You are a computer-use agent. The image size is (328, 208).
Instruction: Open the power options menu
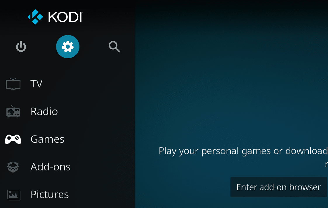(21, 47)
